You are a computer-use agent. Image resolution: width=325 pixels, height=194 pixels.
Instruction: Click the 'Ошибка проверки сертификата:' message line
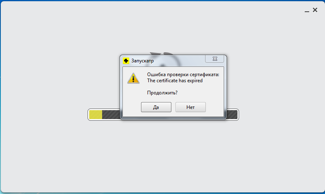click(x=183, y=75)
